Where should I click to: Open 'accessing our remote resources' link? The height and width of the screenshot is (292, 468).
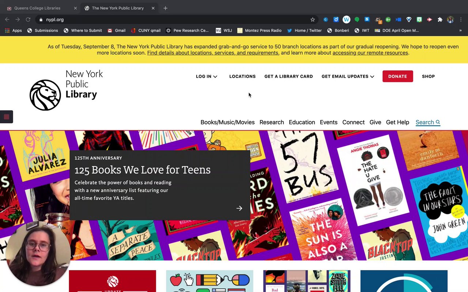[x=370, y=53]
